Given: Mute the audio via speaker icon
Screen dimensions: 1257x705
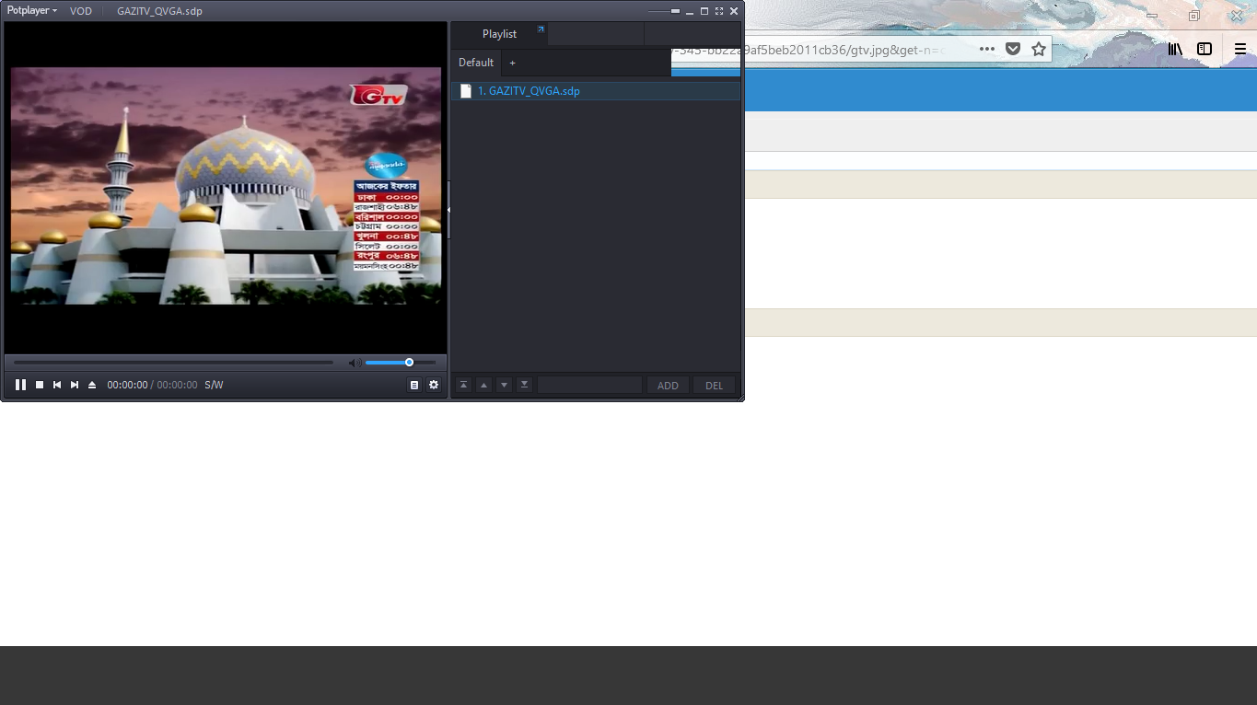Looking at the screenshot, I should tap(355, 363).
